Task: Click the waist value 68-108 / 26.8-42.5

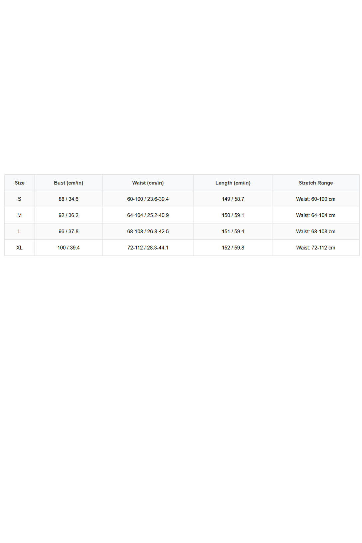Action: [x=148, y=231]
